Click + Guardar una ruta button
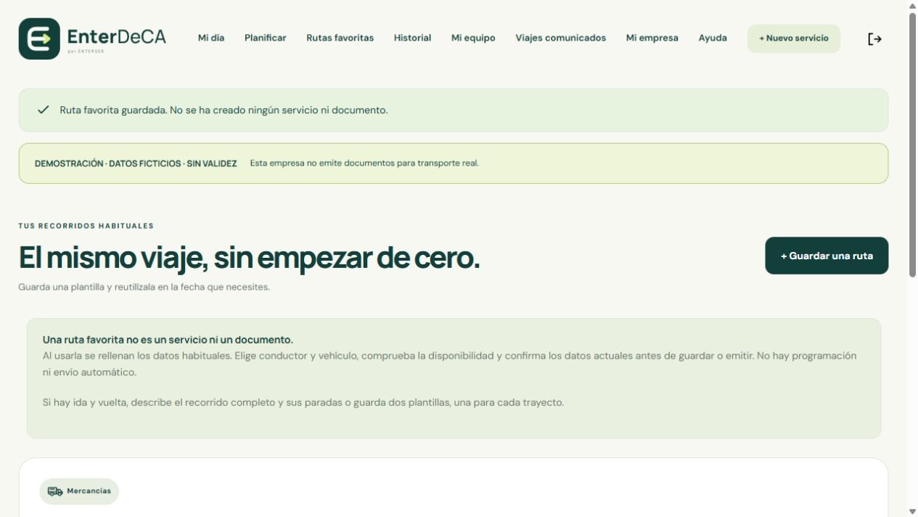The width and height of the screenshot is (918, 517). click(x=827, y=256)
